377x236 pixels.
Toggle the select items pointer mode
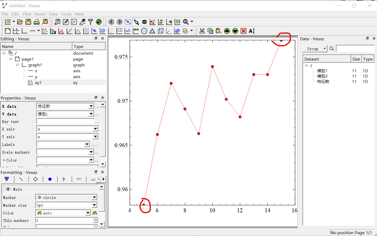click(x=136, y=22)
